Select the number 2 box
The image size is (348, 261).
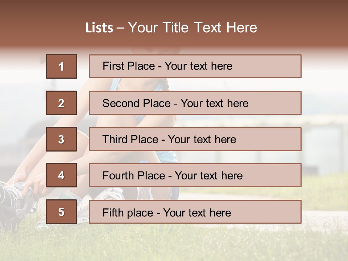[61, 103]
